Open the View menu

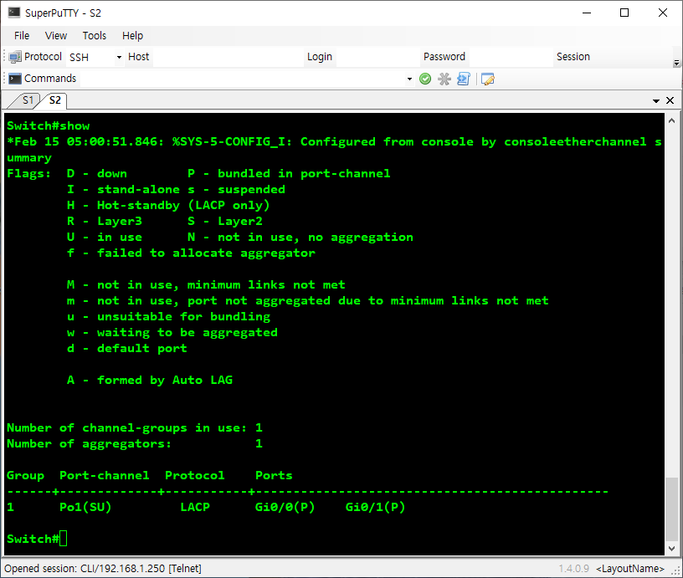click(x=56, y=36)
